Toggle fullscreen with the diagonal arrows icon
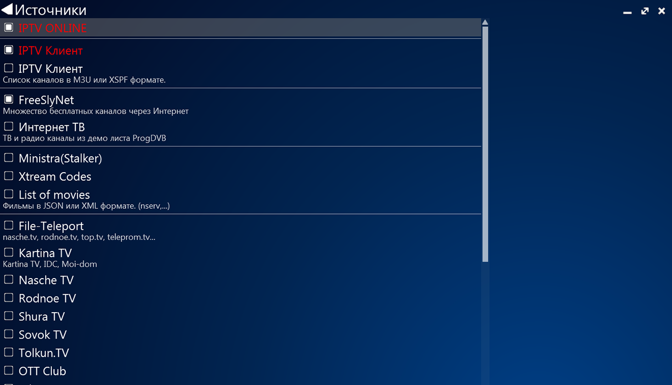 pos(645,11)
